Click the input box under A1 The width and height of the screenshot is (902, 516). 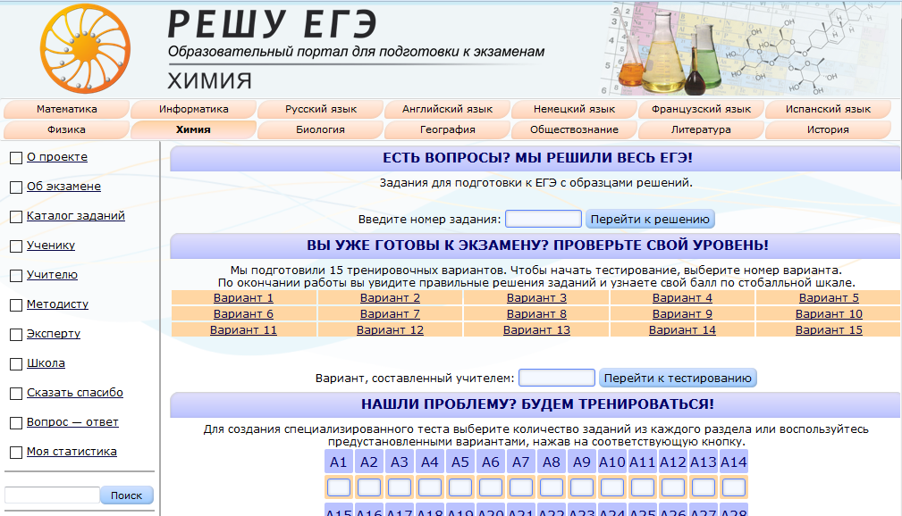pos(339,487)
